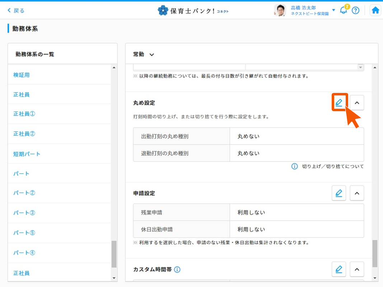Click the 保育士バンク! コネクト logo
Image resolution: width=383 pixels, height=287 pixels.
click(x=193, y=10)
